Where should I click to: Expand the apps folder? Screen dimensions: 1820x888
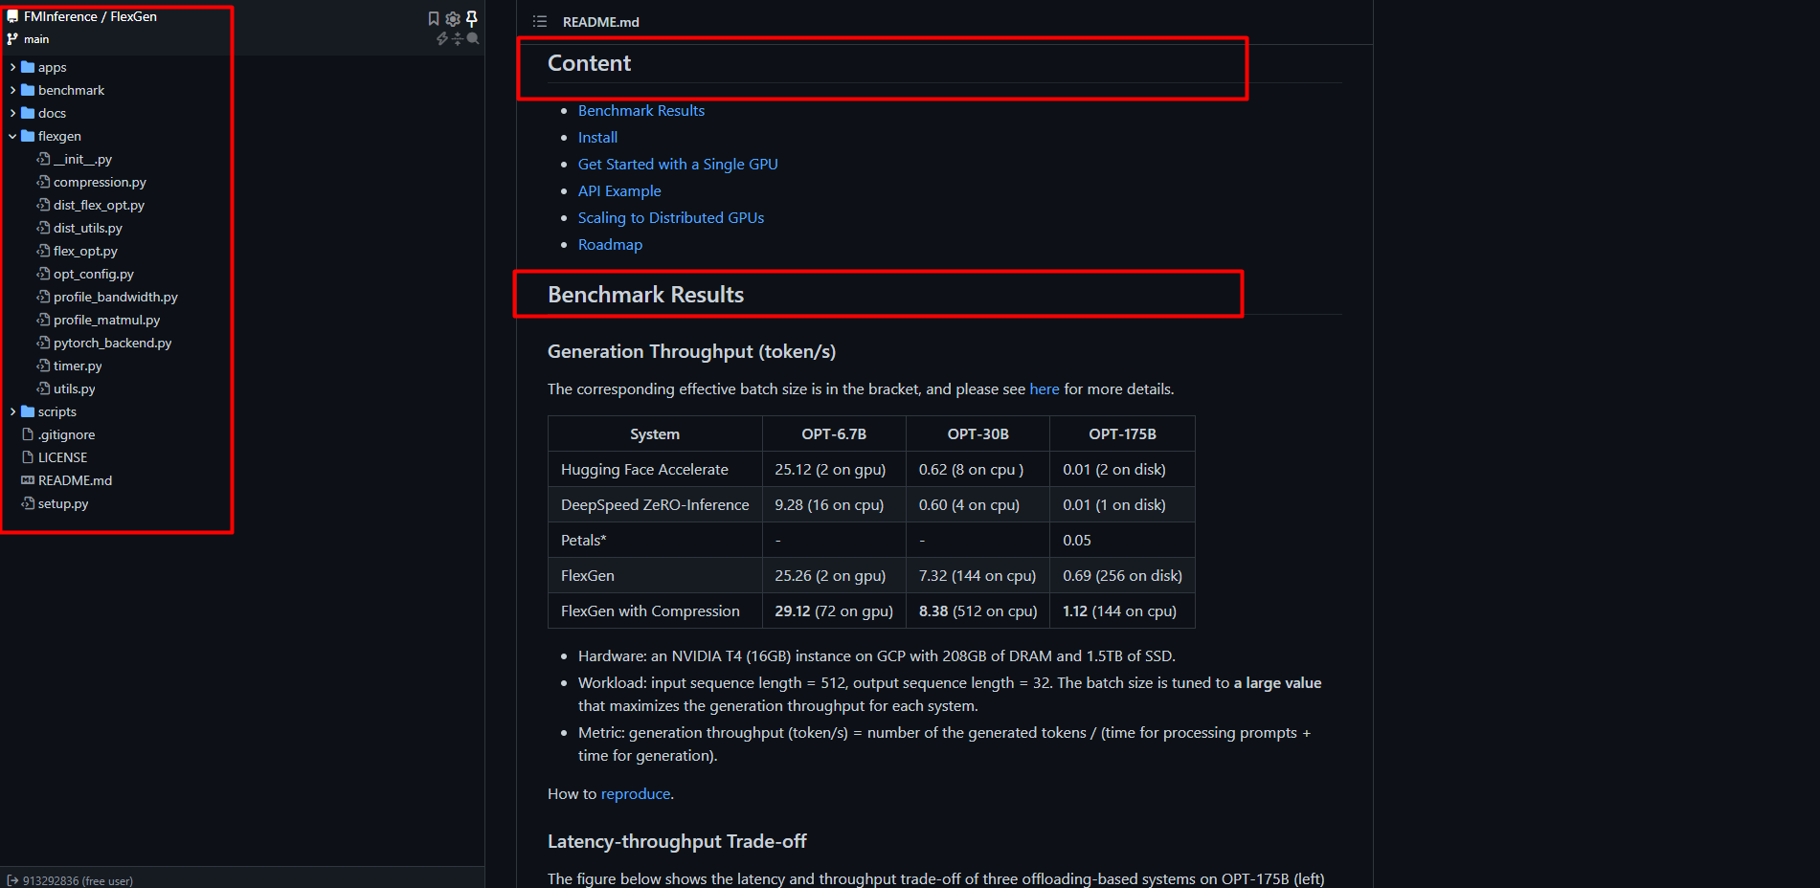click(x=52, y=67)
